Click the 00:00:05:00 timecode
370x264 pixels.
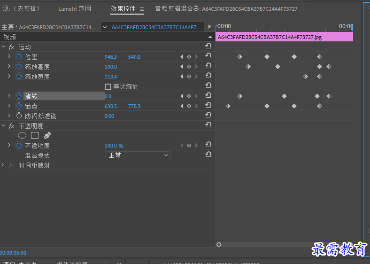pyautogui.click(x=13, y=253)
